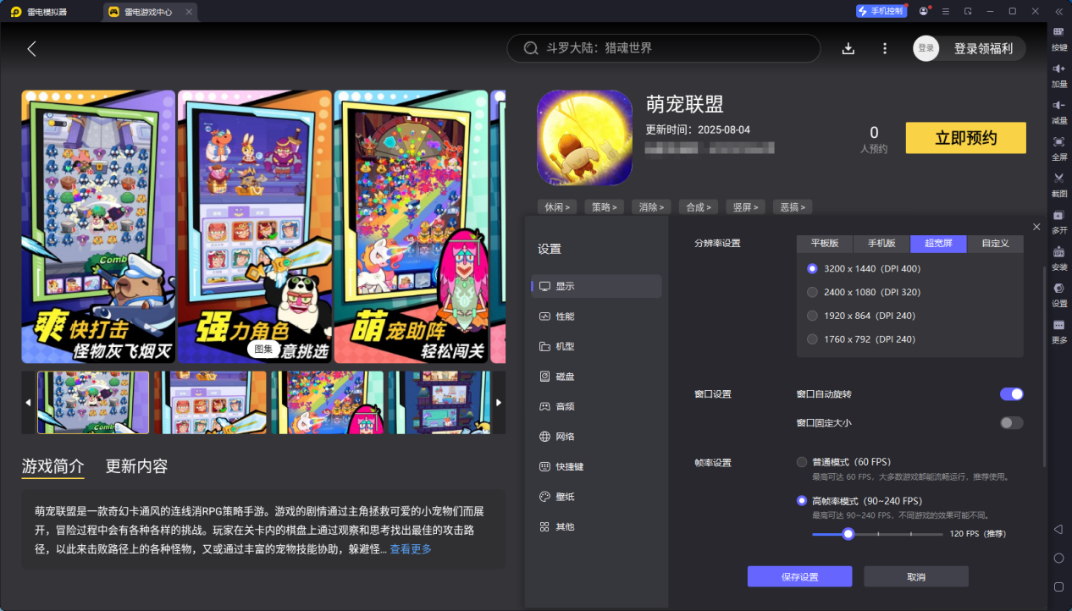Switch to 自定义 resolution tab

[x=995, y=244]
